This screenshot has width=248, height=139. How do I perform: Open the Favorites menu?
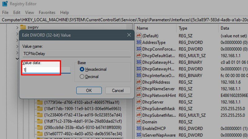click(47, 12)
